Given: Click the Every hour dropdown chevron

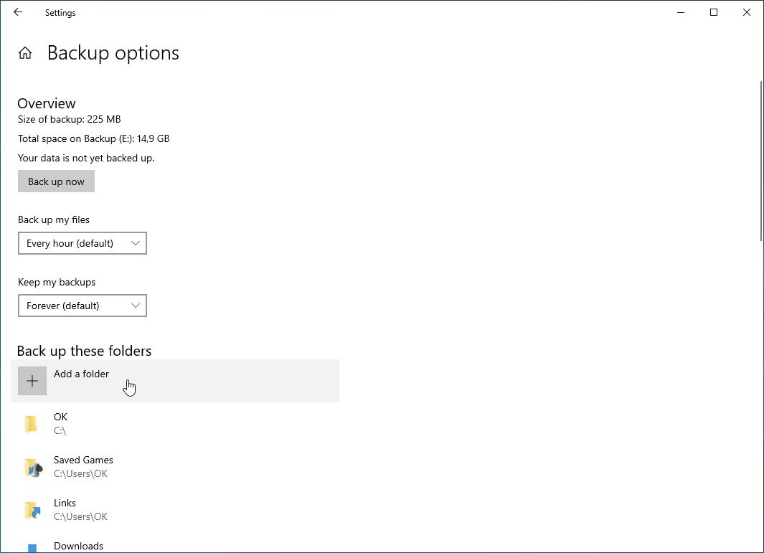Looking at the screenshot, I should pos(136,243).
